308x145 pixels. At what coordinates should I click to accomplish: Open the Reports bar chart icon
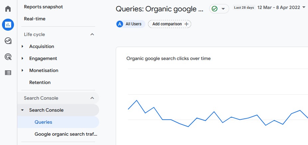8,25
